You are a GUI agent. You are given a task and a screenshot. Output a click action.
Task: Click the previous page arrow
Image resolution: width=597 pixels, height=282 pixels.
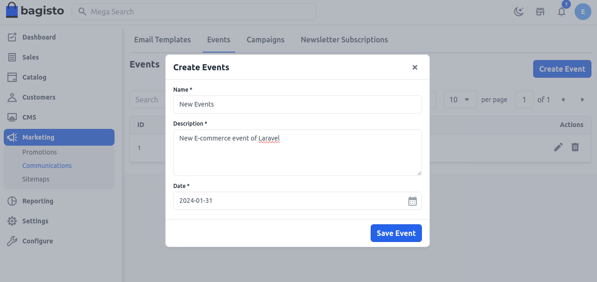click(x=563, y=100)
